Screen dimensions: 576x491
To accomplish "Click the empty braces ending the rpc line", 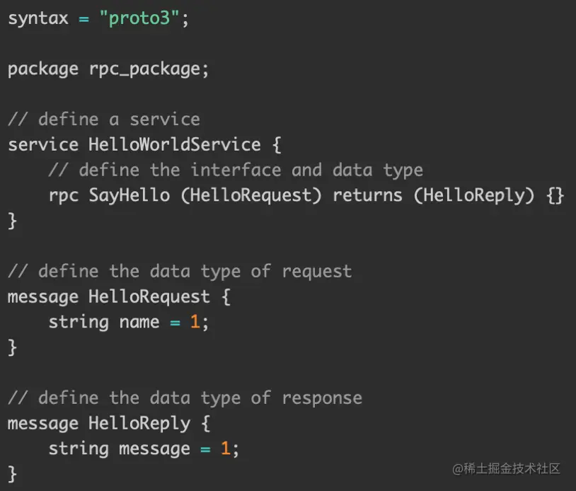I will (555, 195).
